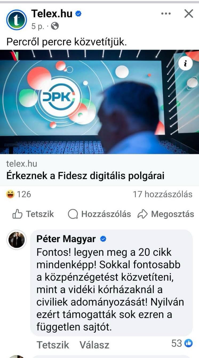Viewport: 199px width, 358px height.
Task: Like Péter Magyar's comment via Tetszik
Action: (53, 345)
